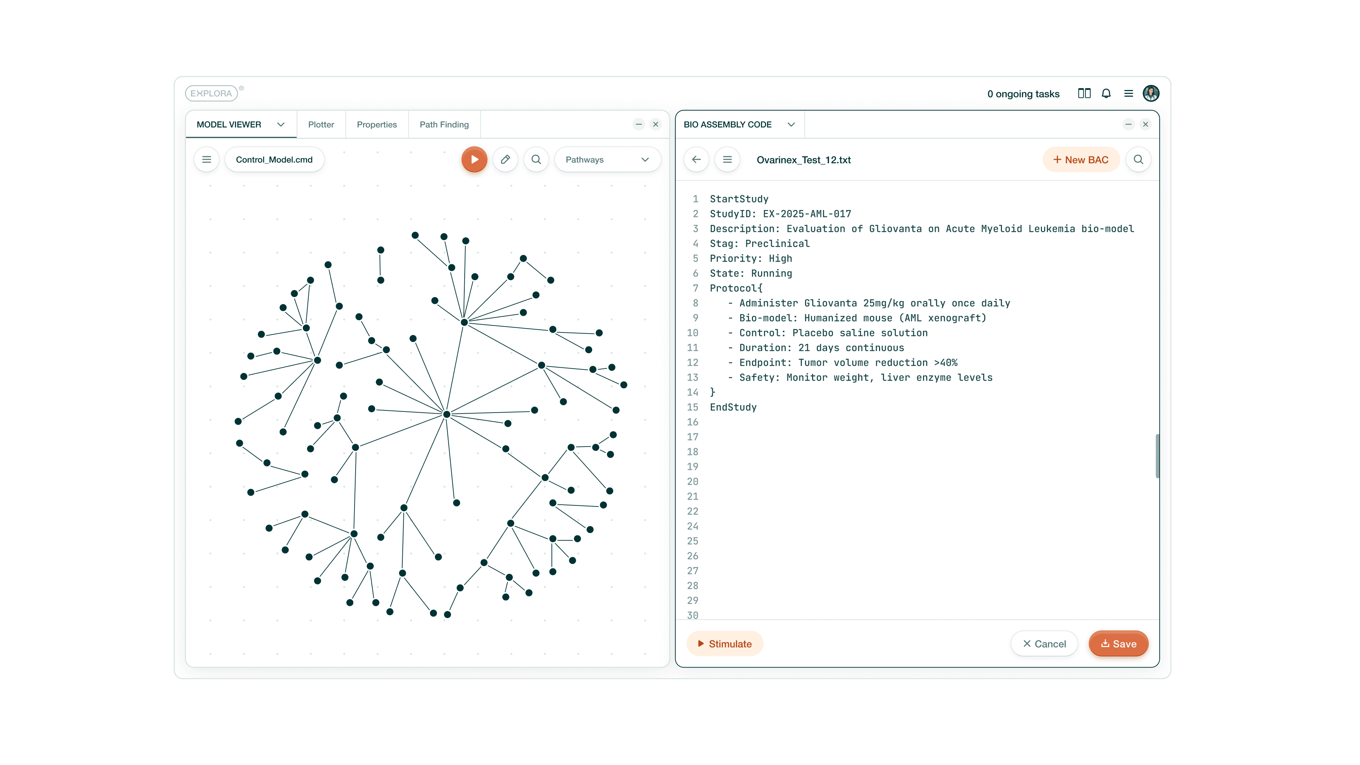This screenshot has width=1360, height=765.
Task: Click the orange play button in Model Viewer
Action: click(x=474, y=159)
